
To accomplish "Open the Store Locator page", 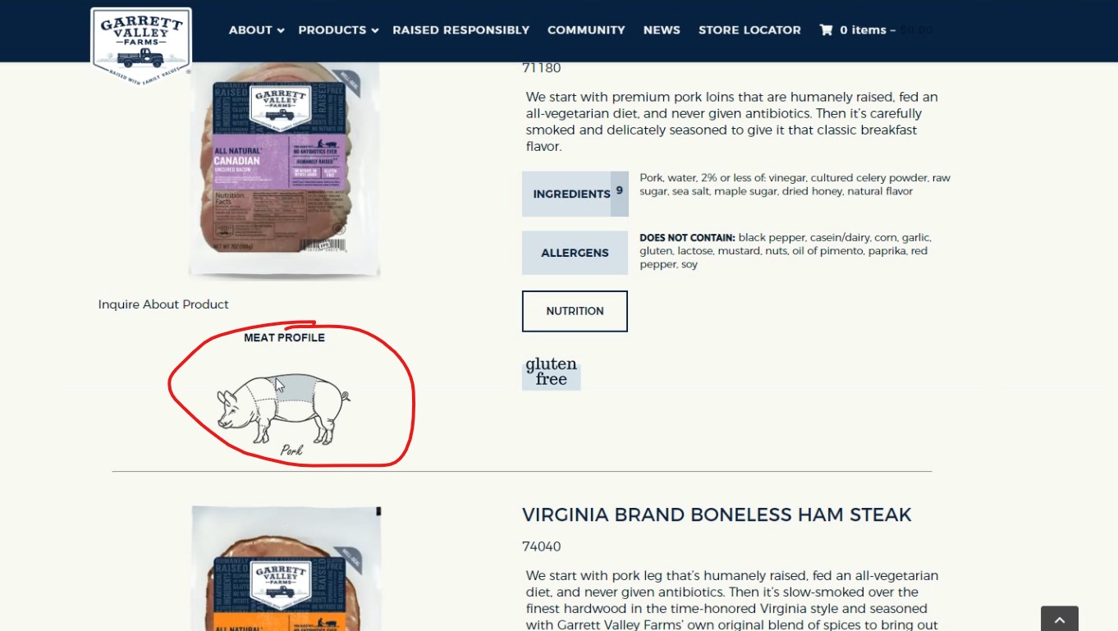I will coord(749,30).
